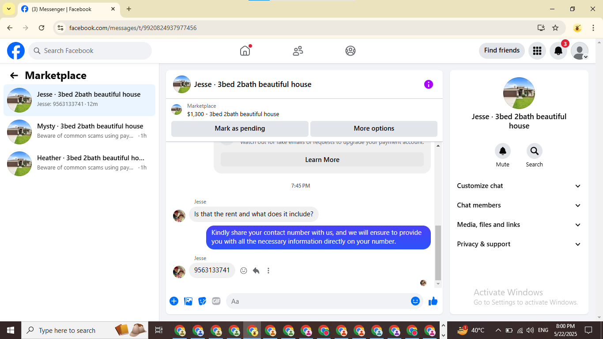Screen dimensions: 603x339
Task: Click Find friends button
Action: (x=502, y=50)
